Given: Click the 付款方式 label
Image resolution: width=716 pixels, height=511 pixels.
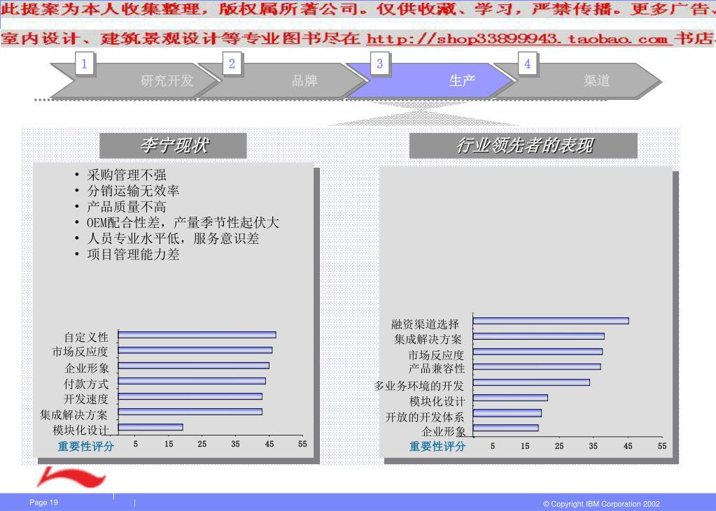Looking at the screenshot, I should 86,384.
